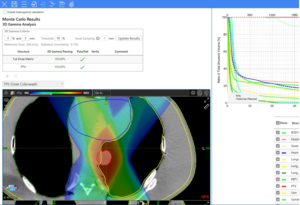Click the save floppy disk icon
Image resolution: width=300 pixels, height=205 pixels.
14,4
